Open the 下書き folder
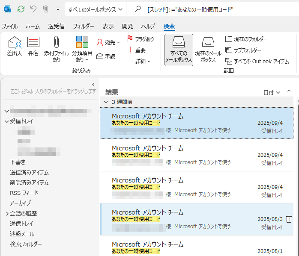Screen dimensions: 299x256 click(x=18, y=162)
